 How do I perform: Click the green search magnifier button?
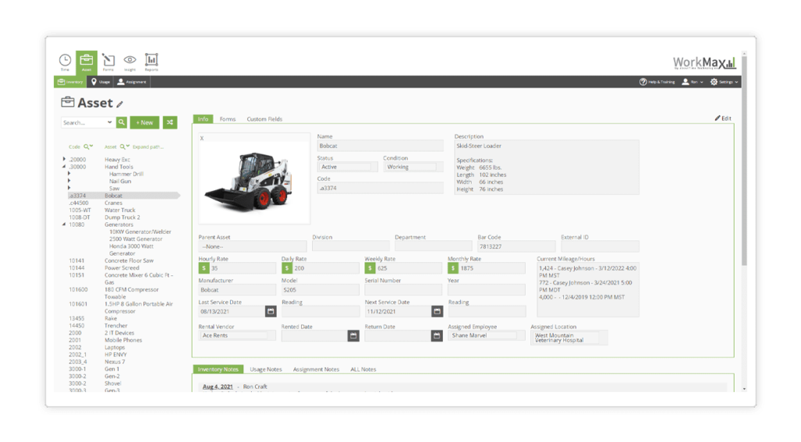pyautogui.click(x=122, y=123)
